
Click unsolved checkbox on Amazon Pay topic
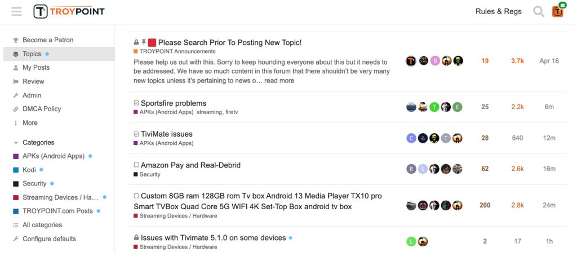136,165
